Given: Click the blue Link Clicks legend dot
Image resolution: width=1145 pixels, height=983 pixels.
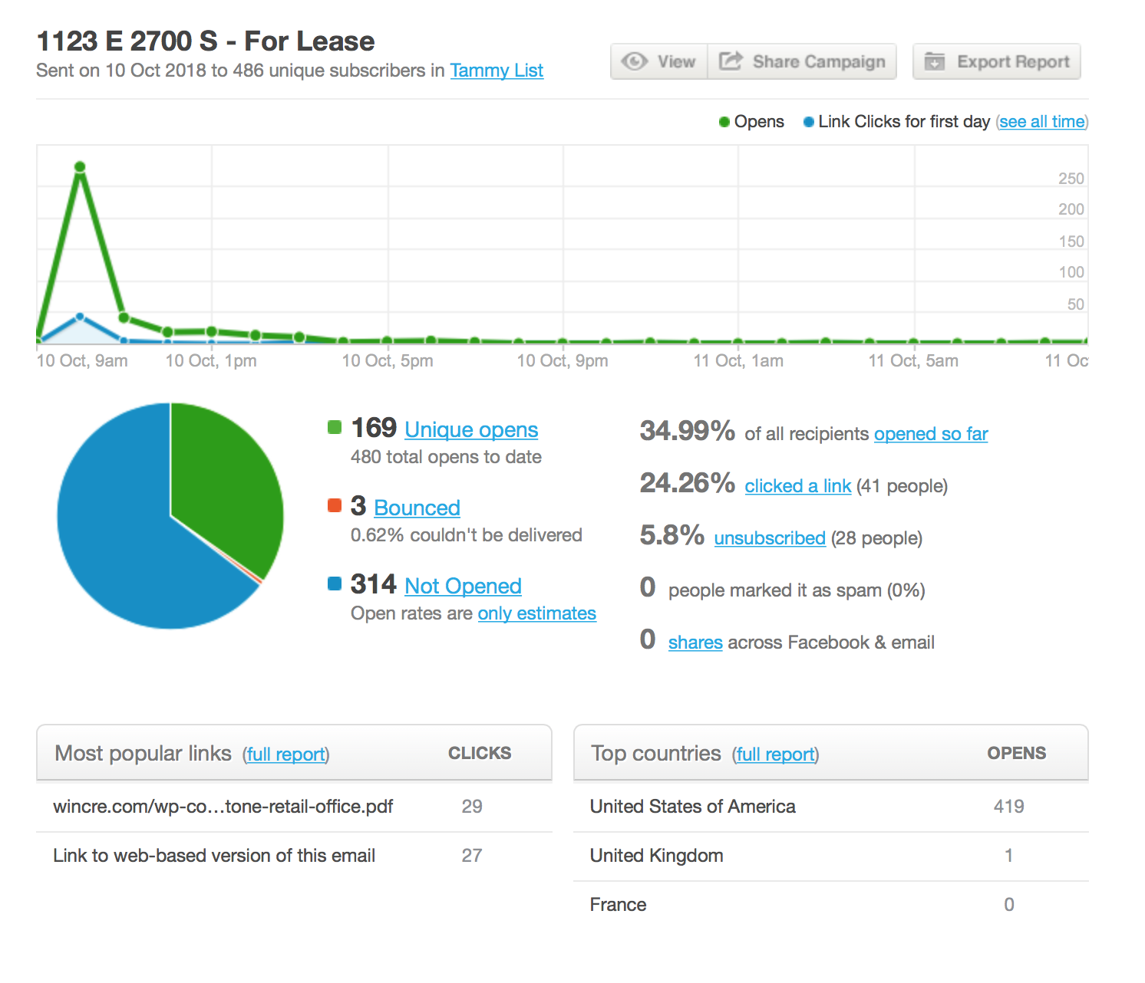Looking at the screenshot, I should point(808,122).
